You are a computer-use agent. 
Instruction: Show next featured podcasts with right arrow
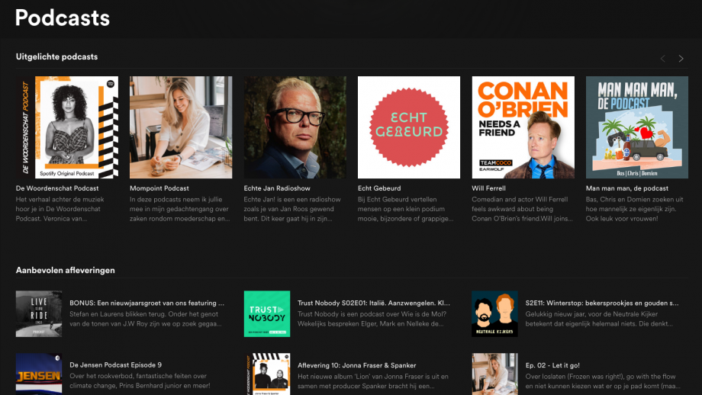(681, 59)
